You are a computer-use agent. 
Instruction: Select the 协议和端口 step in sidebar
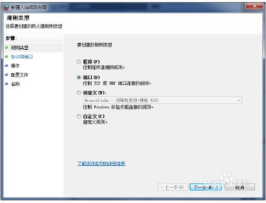point(22,57)
